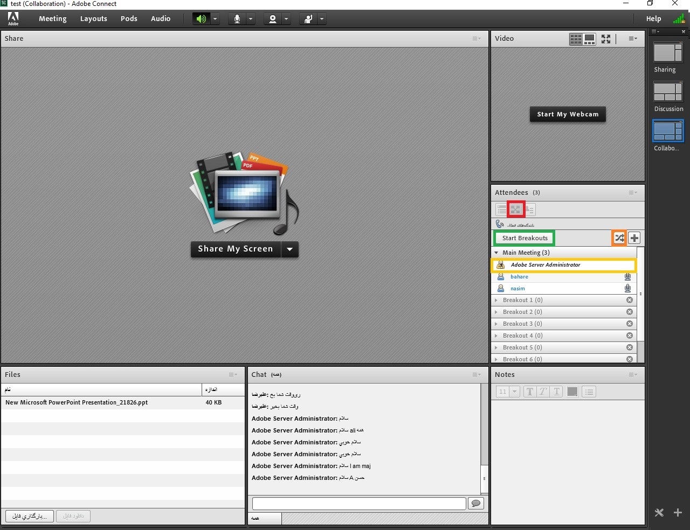Viewport: 690px width, 530px height.
Task: Expand Breakout 2 (0) room
Action: (496, 312)
